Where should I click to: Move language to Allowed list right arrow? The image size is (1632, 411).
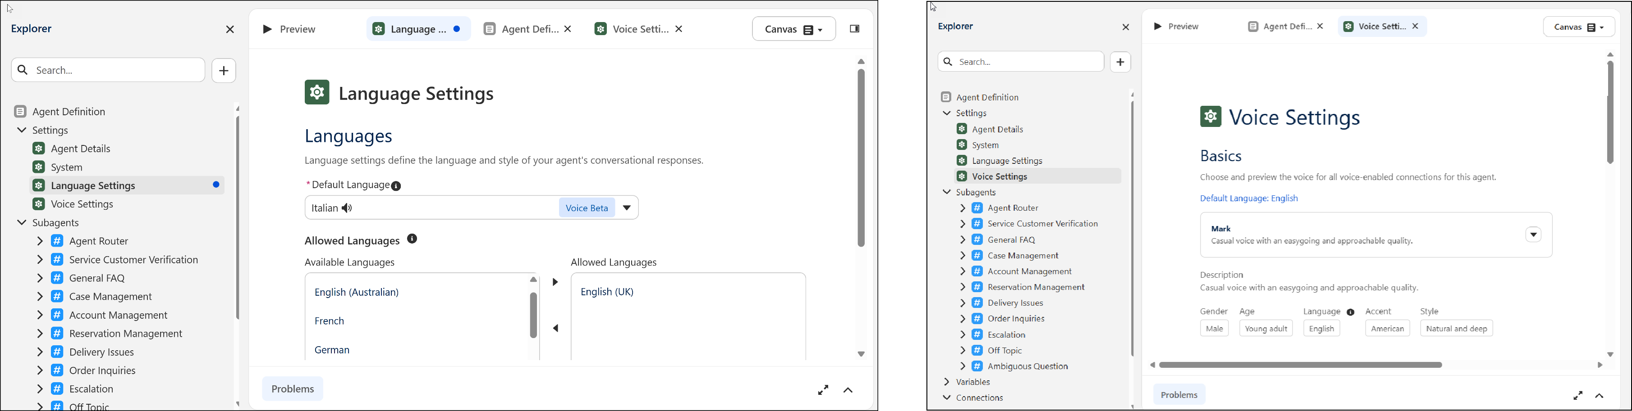tap(555, 282)
